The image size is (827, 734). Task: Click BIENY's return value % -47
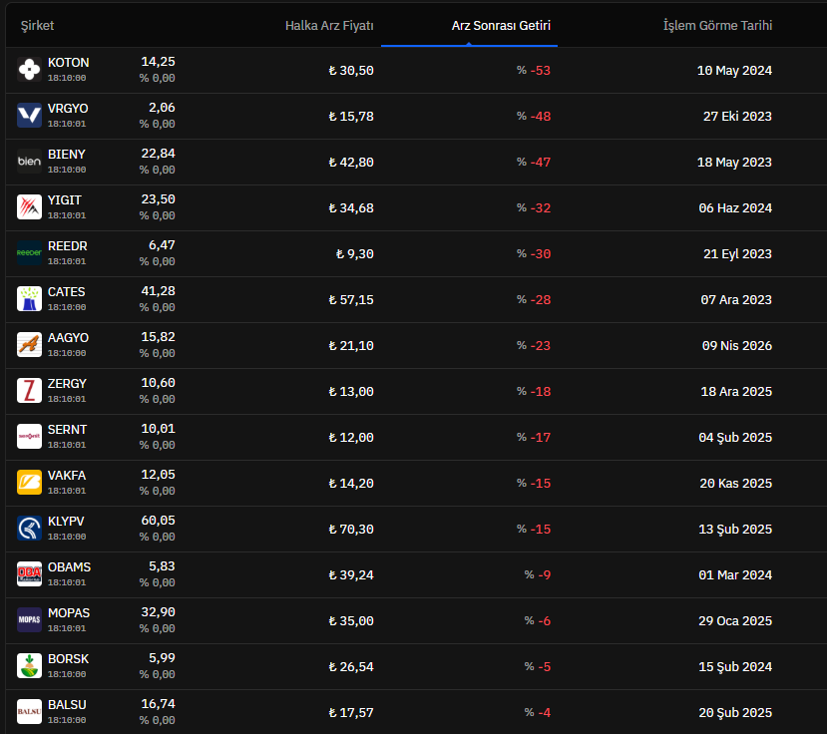(534, 162)
